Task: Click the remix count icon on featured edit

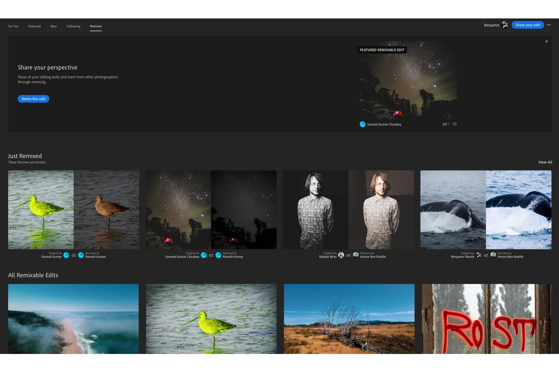Action: click(x=445, y=124)
